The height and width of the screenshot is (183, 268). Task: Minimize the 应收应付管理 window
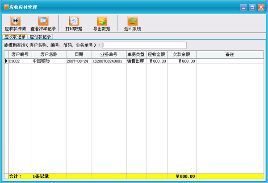pos(243,7)
